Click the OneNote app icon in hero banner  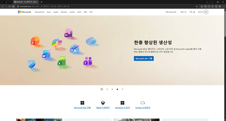[68, 33]
